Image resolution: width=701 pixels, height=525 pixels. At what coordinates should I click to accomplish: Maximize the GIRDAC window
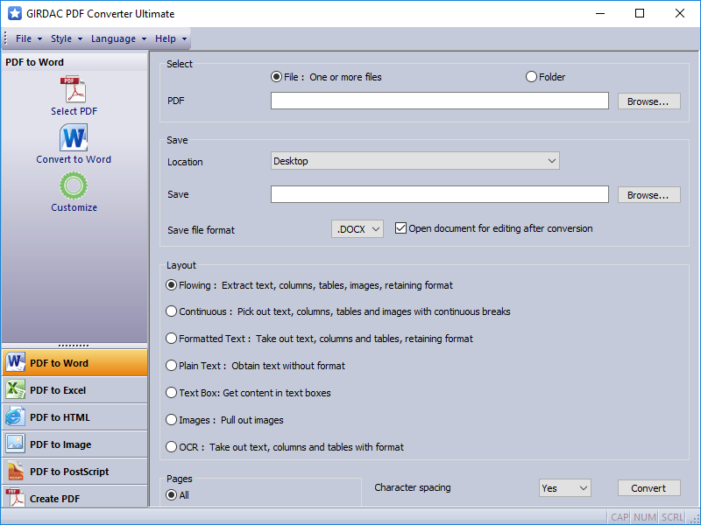point(640,13)
